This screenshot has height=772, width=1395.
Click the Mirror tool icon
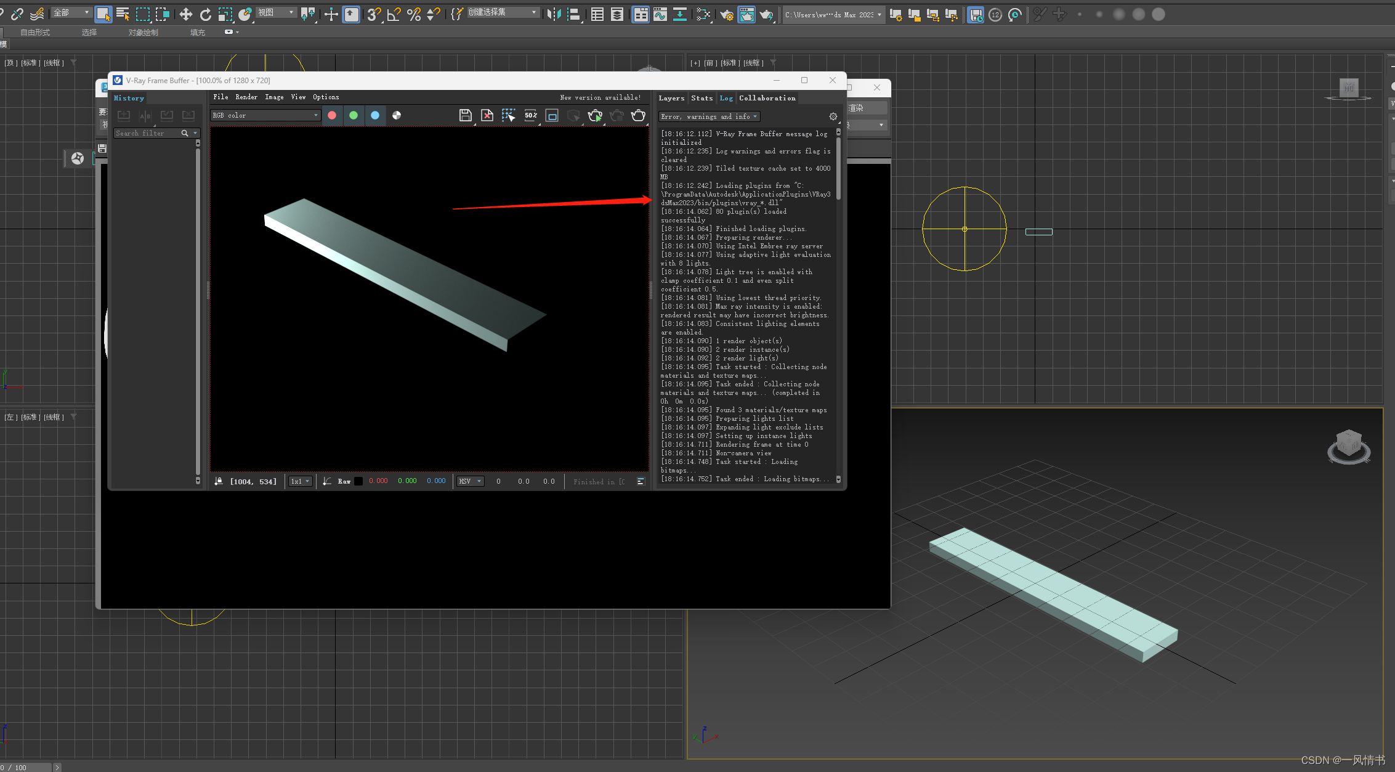(x=554, y=14)
